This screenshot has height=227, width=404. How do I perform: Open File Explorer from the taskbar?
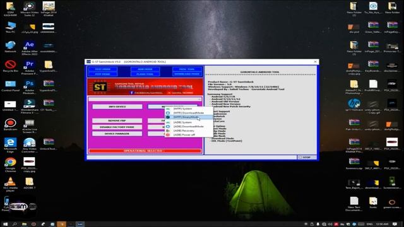[24, 224]
